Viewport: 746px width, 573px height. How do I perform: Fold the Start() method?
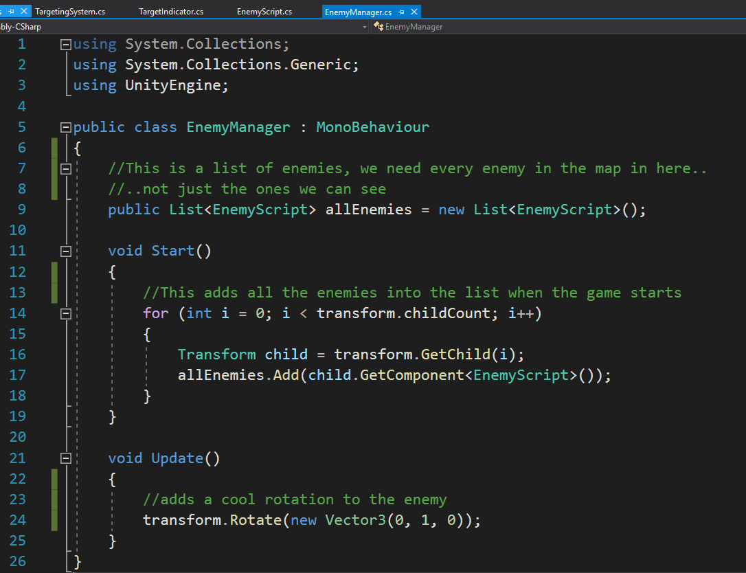66,251
